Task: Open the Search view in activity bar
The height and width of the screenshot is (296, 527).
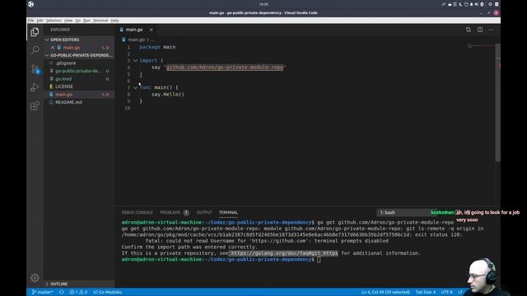Action: tap(35, 50)
